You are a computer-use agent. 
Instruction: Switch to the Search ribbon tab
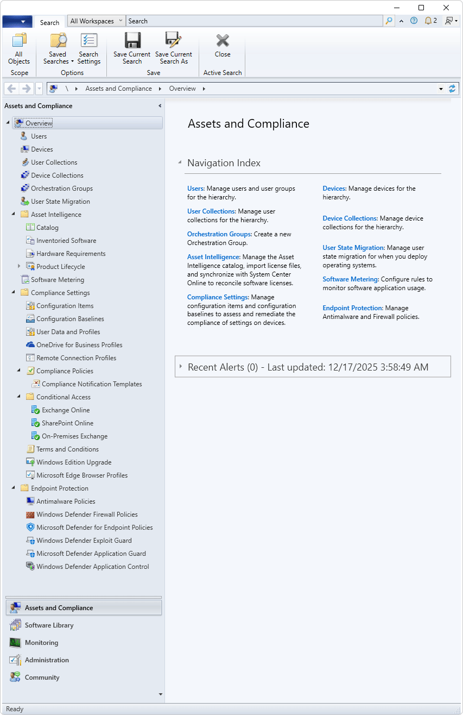pyautogui.click(x=49, y=22)
